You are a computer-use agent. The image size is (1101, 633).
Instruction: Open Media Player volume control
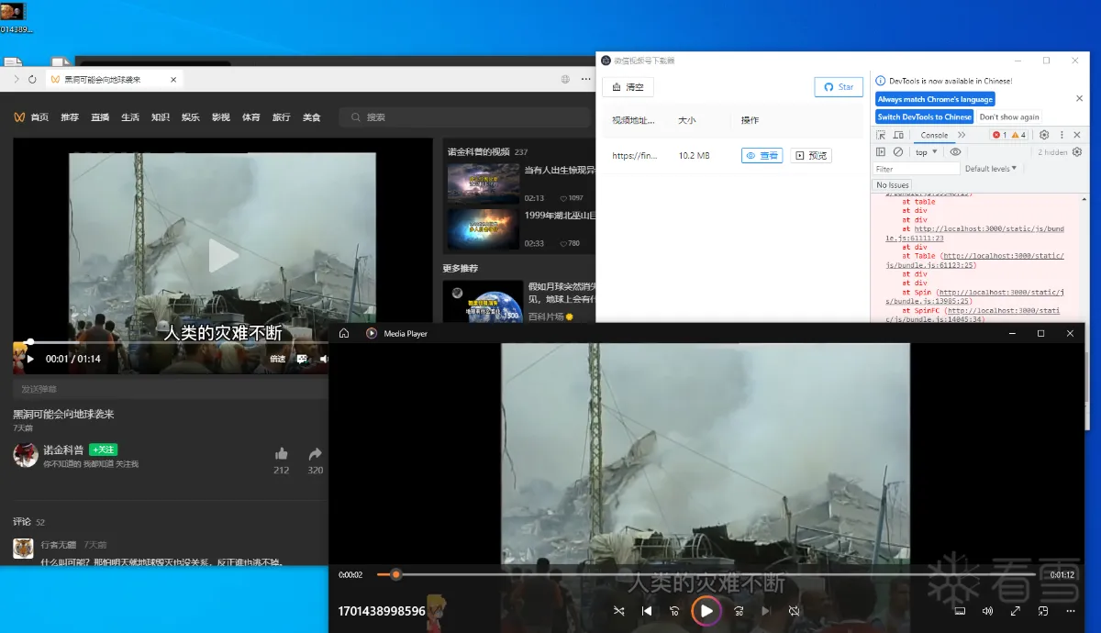click(987, 611)
